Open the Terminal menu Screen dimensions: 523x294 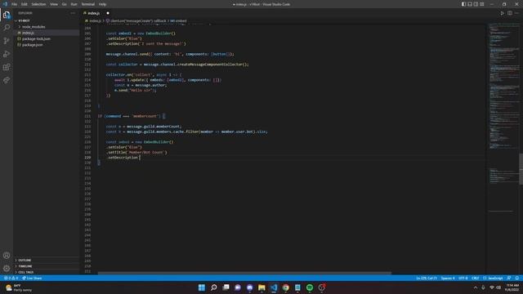[88, 4]
